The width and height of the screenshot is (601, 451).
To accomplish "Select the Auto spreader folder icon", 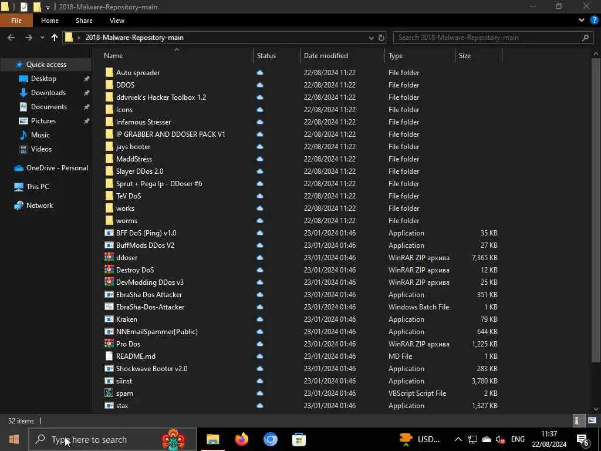I will click(x=109, y=72).
